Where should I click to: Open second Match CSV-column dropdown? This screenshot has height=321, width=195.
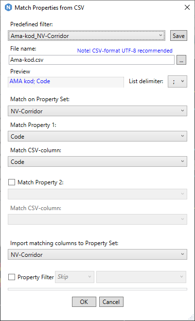[97, 219]
